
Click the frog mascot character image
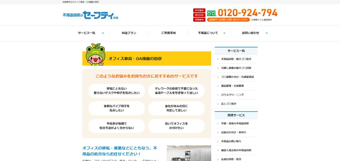pyautogui.click(x=95, y=54)
